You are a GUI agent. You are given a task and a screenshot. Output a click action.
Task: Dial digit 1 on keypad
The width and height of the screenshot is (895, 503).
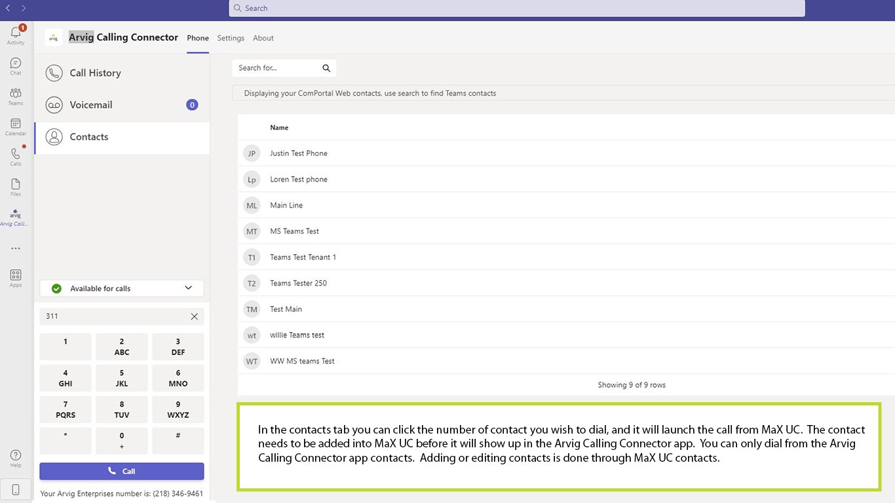pos(66,346)
